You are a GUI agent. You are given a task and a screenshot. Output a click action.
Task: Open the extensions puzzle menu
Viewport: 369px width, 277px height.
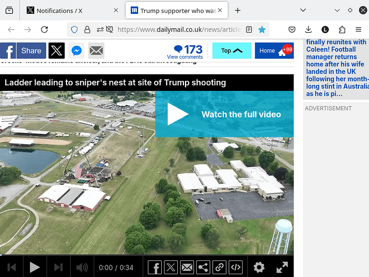pyautogui.click(x=342, y=29)
